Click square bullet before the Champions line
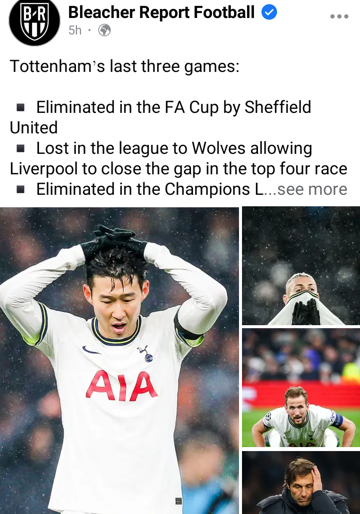The height and width of the screenshot is (514, 360). pos(20,189)
